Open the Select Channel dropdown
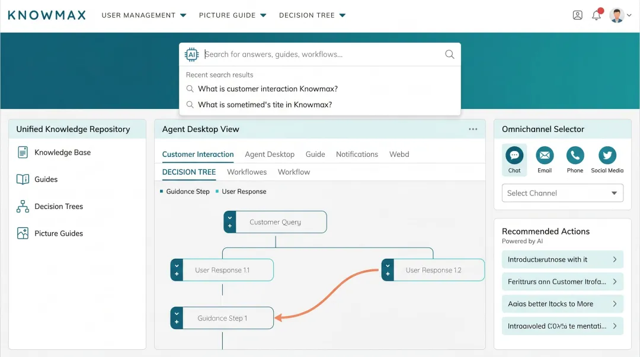Screen dimensions: 640x357 coord(562,193)
